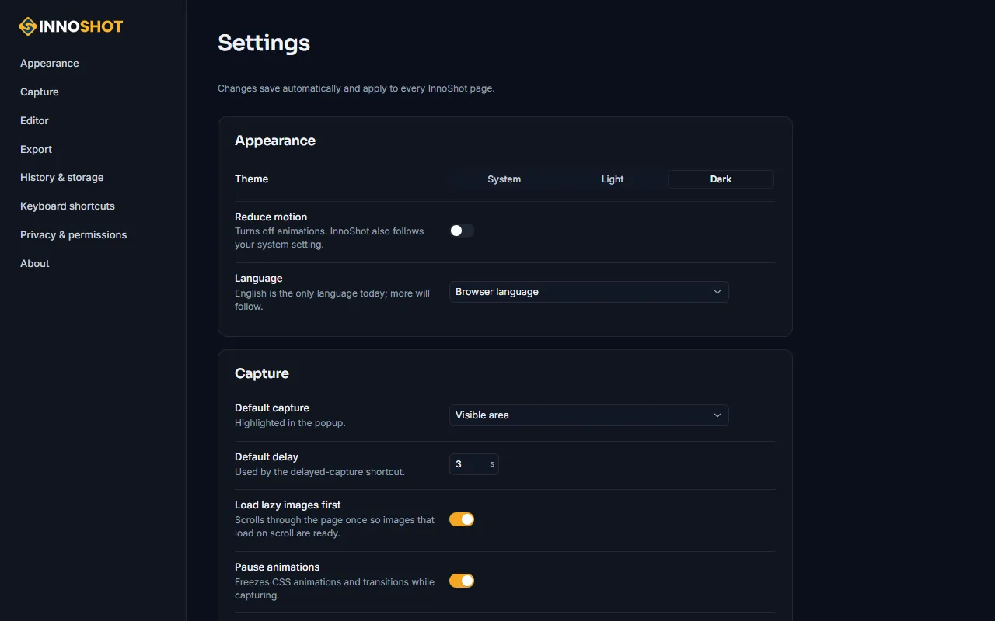Navigate to Export in the sidebar

[x=36, y=150]
